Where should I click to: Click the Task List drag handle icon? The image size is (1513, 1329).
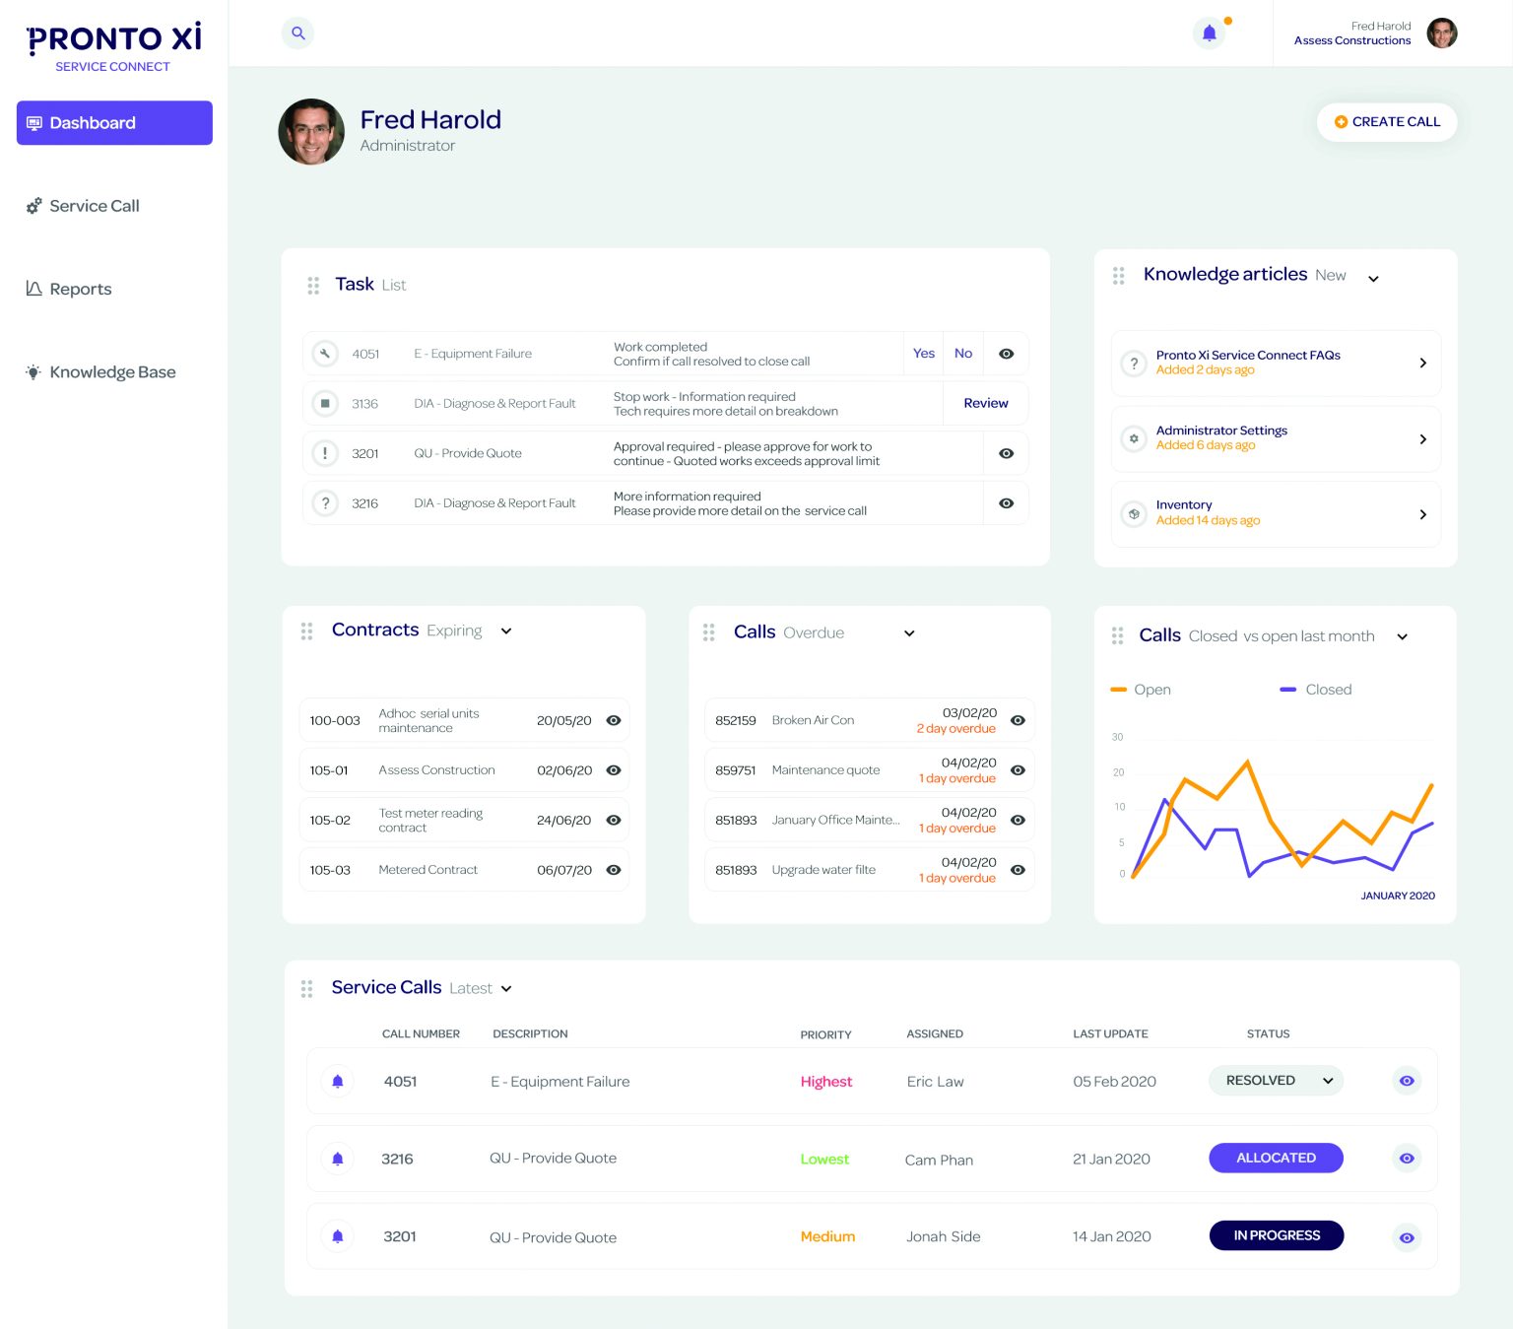tap(313, 286)
